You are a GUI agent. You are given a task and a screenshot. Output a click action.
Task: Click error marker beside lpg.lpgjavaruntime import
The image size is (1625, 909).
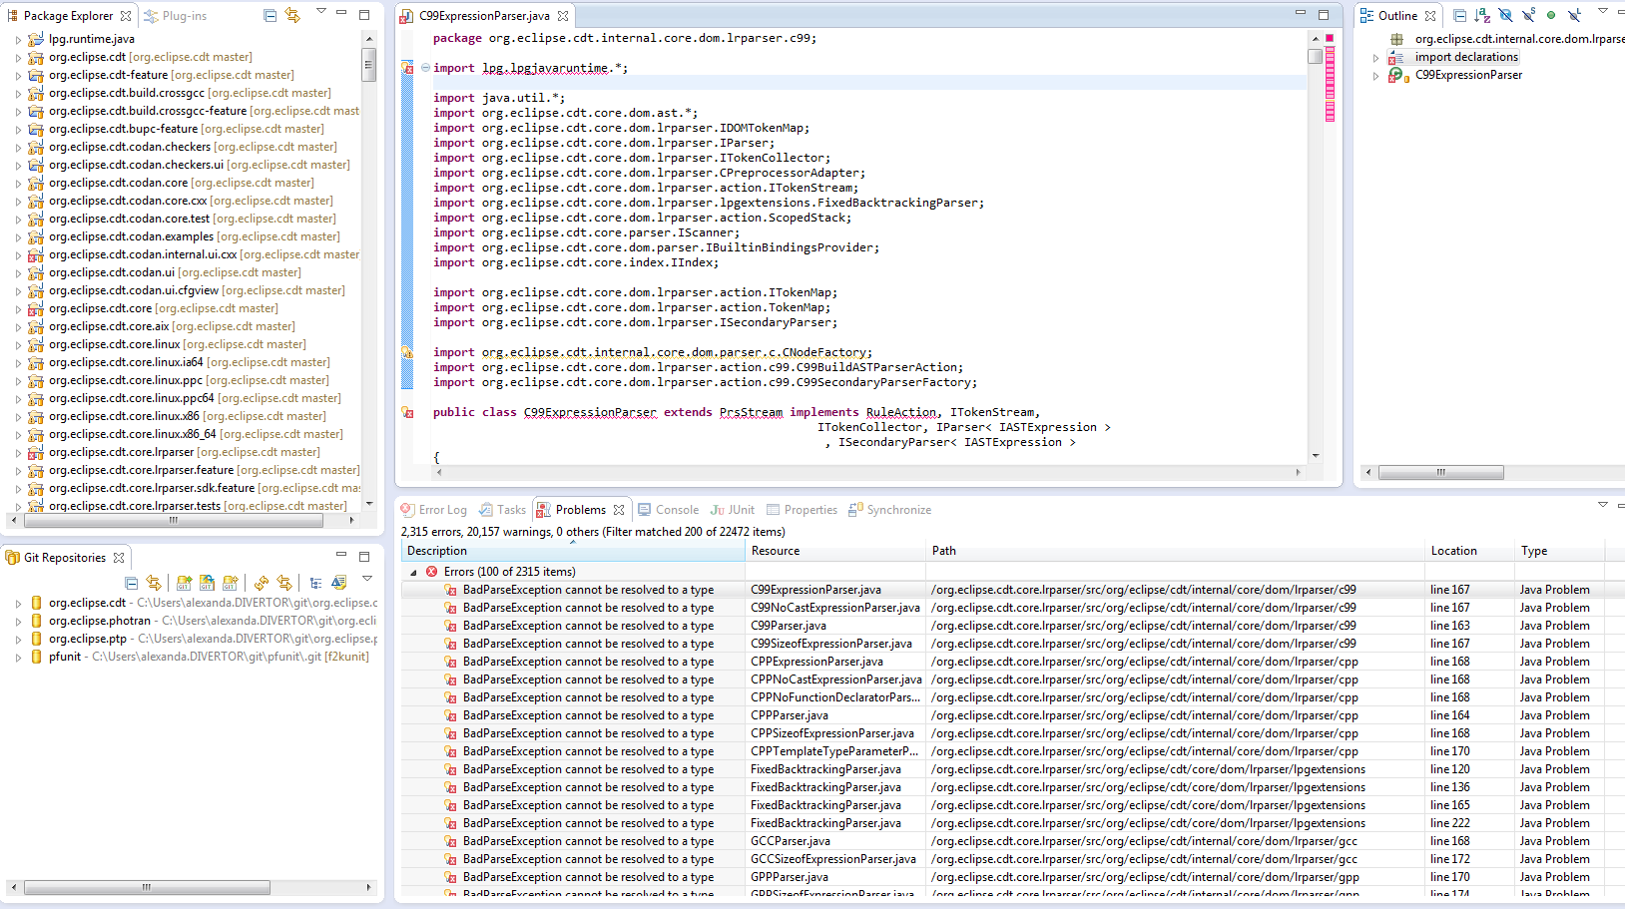click(x=407, y=68)
